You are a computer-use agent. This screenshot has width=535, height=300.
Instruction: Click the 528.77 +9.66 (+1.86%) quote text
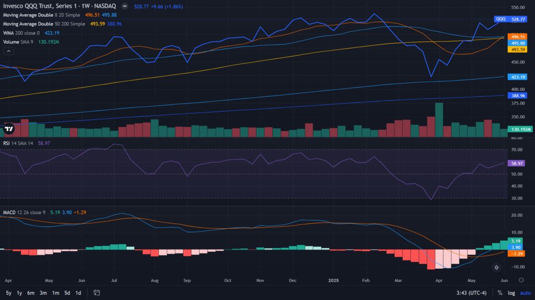point(158,6)
